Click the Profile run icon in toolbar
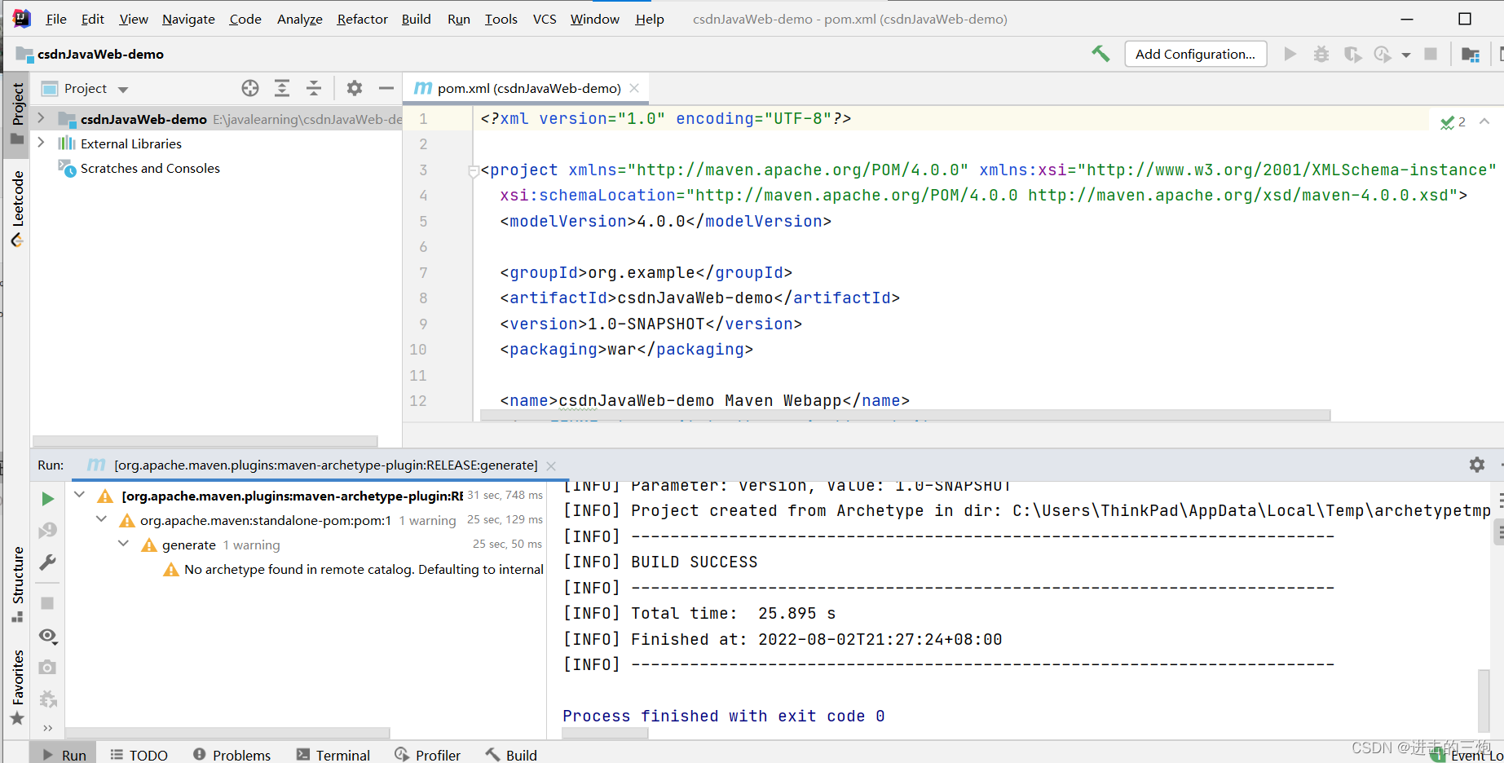This screenshot has width=1504, height=763. (1383, 54)
